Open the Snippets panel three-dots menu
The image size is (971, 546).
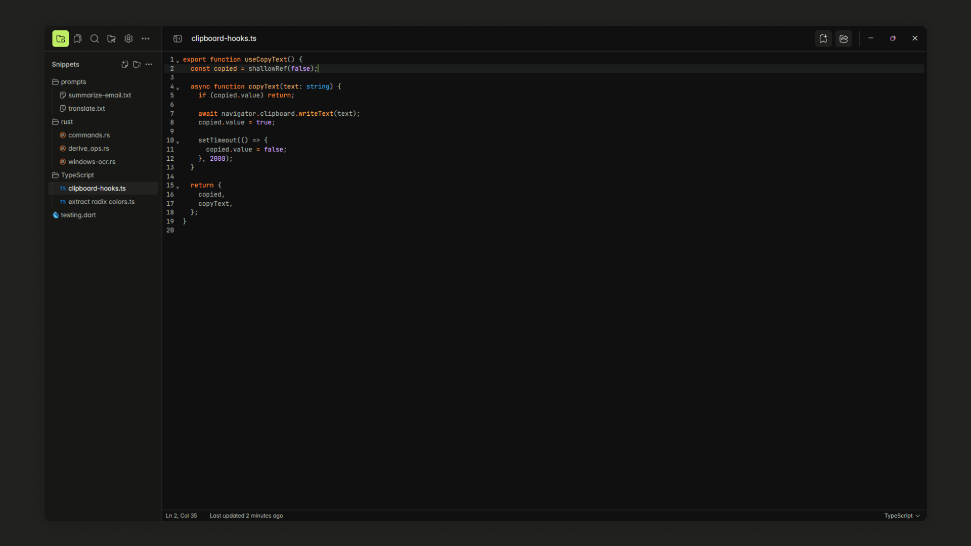coord(149,64)
